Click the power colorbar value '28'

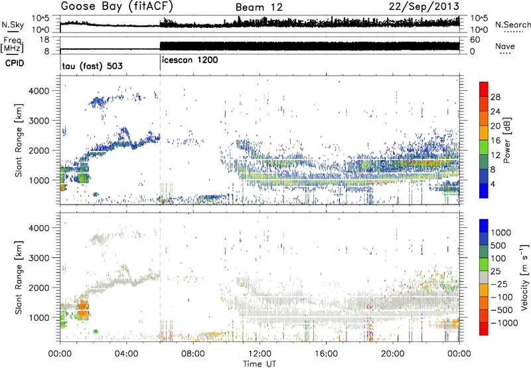coord(495,97)
